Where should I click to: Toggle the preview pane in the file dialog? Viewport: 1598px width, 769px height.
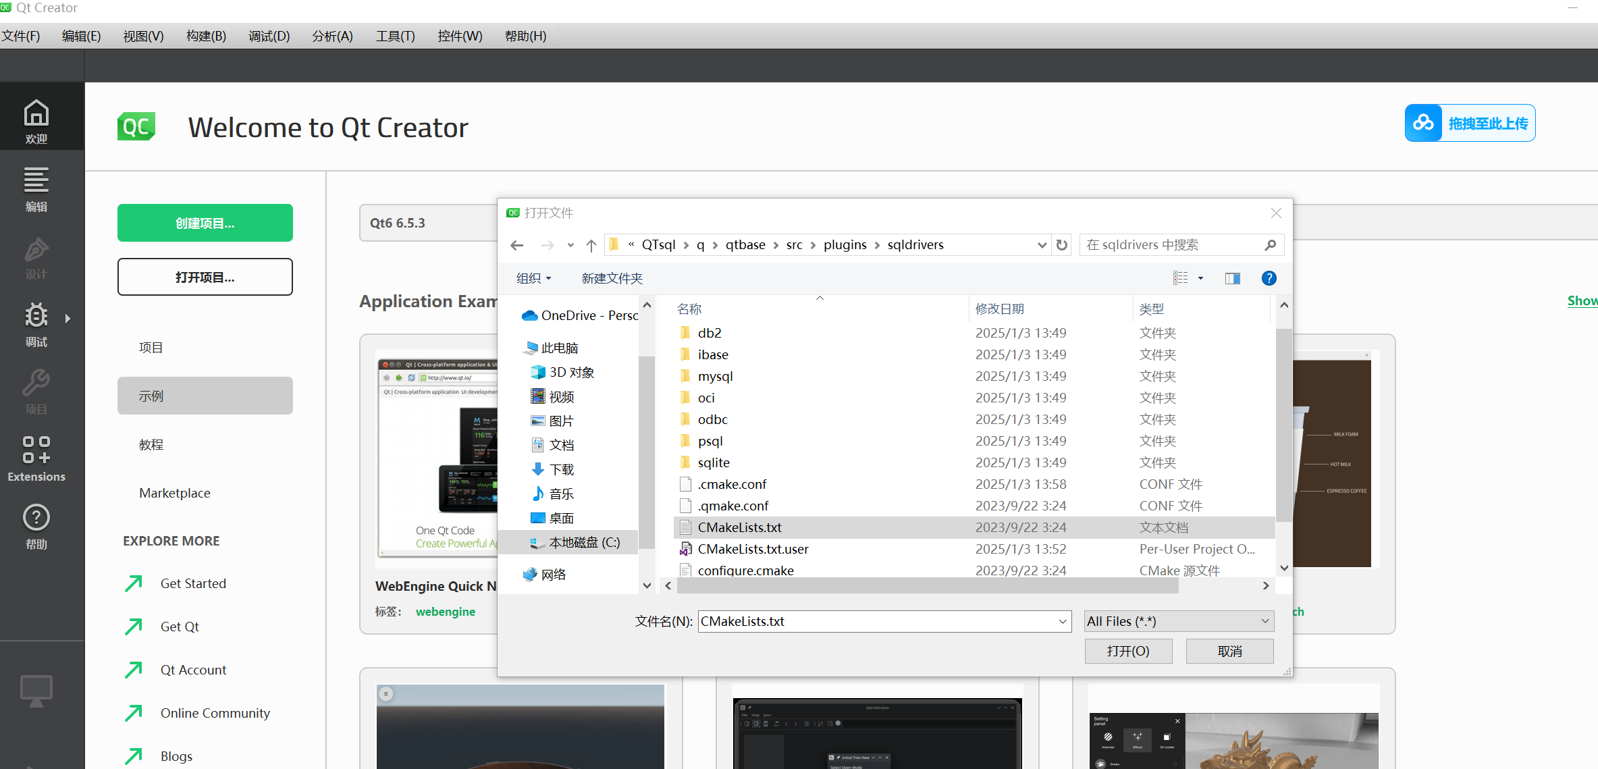pos(1232,278)
